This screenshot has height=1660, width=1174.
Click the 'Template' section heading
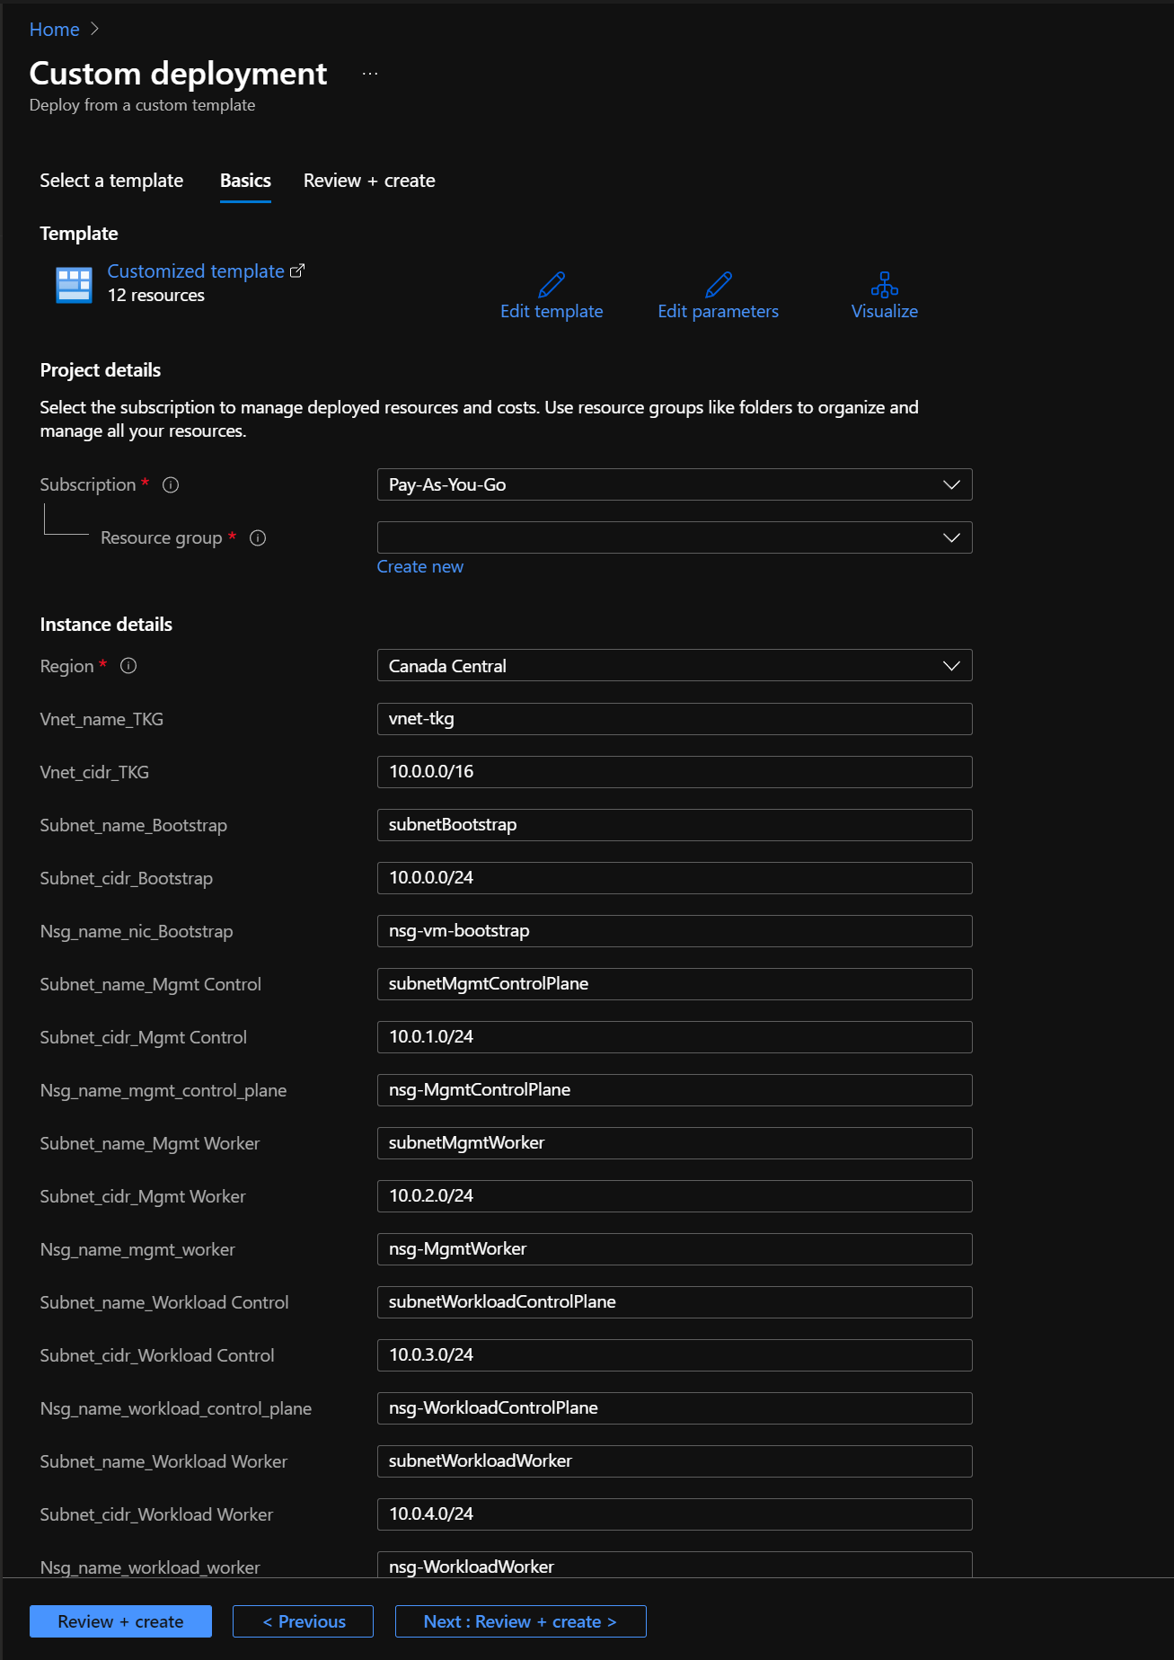tap(79, 234)
